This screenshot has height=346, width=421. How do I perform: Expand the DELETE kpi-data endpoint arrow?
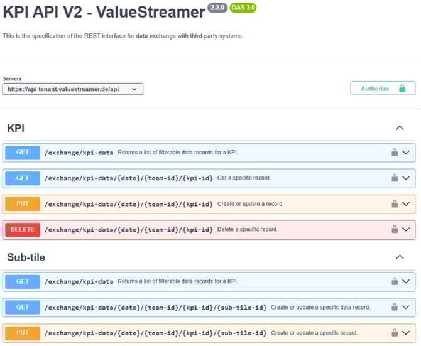(x=406, y=229)
